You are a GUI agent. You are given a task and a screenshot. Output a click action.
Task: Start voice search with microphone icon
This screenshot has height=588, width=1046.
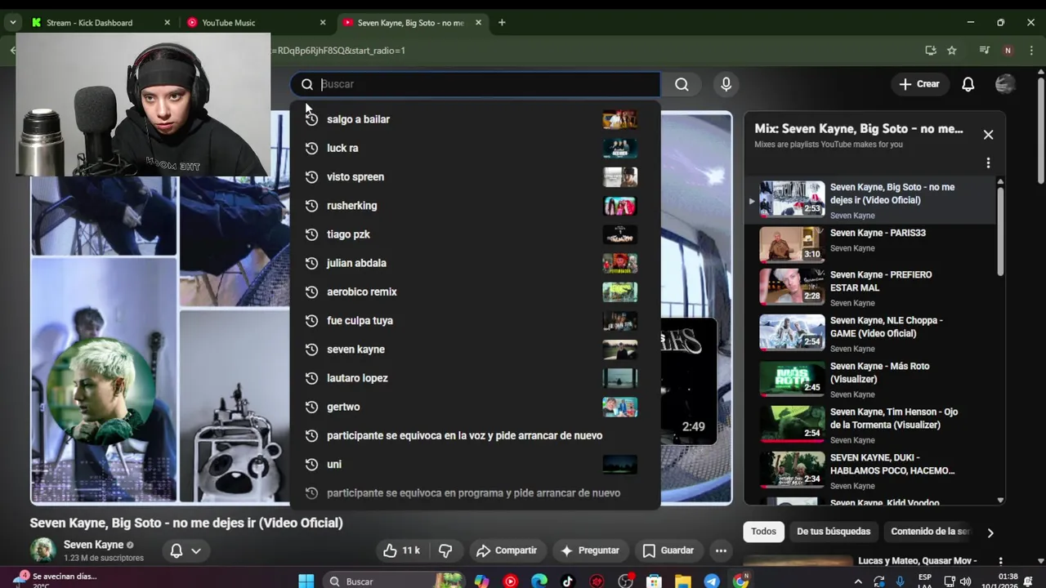(x=726, y=84)
